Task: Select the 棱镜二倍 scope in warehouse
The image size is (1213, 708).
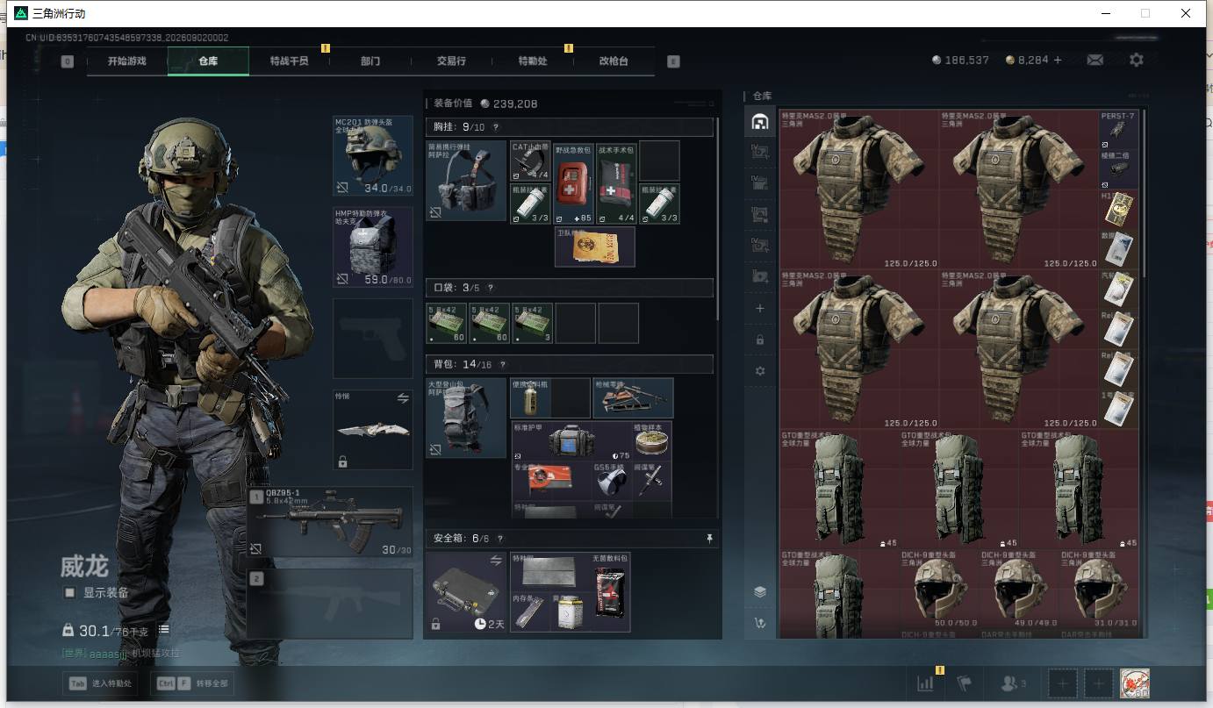Action: pyautogui.click(x=1119, y=169)
